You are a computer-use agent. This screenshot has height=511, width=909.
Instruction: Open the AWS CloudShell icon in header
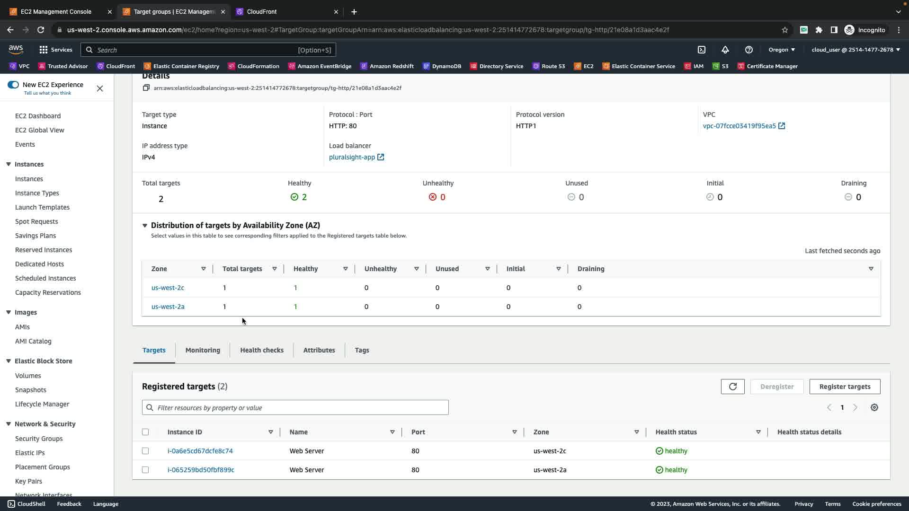[702, 50]
